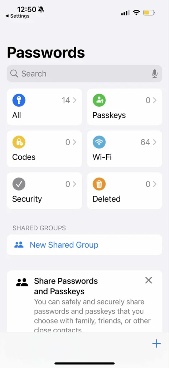Open the Passkeys category label

(x=109, y=115)
